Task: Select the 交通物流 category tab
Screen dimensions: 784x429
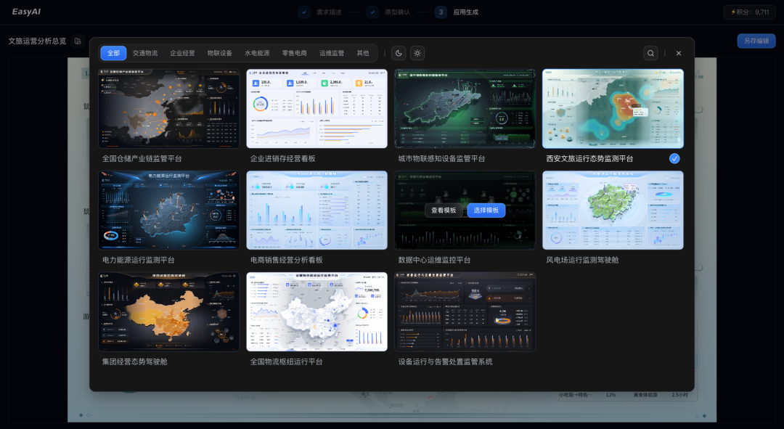Action: point(145,53)
